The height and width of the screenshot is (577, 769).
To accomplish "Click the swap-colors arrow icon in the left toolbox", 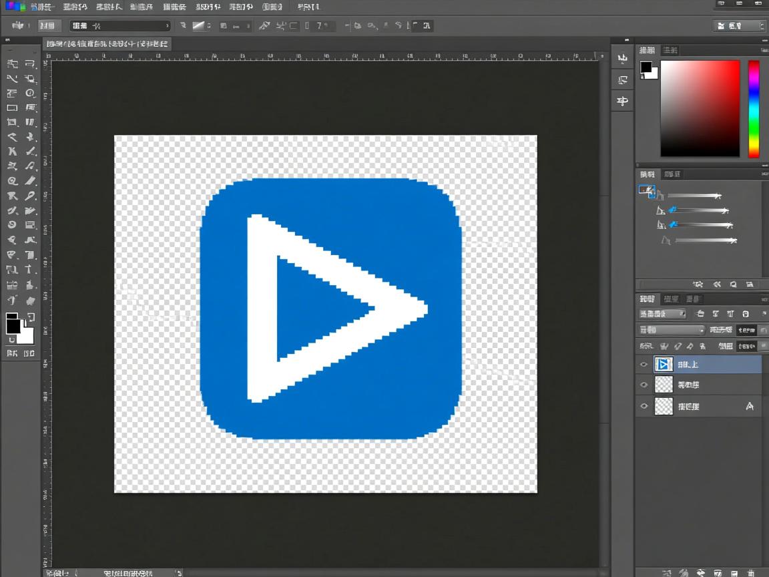I will coord(31,317).
